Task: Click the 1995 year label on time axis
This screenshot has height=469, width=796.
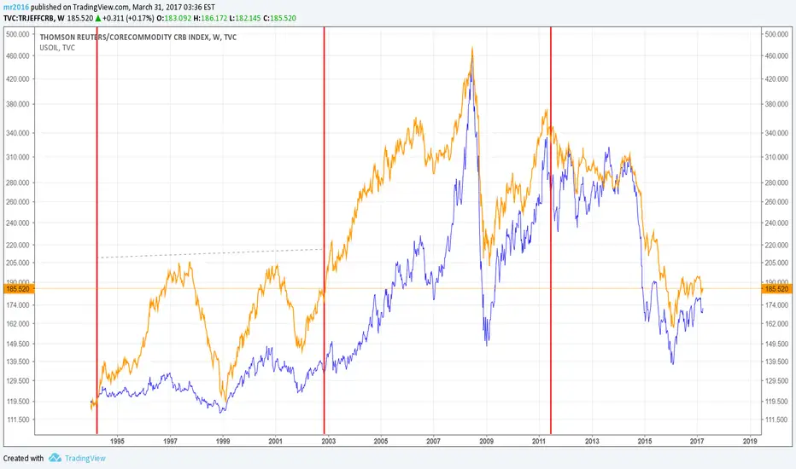Action: point(117,441)
